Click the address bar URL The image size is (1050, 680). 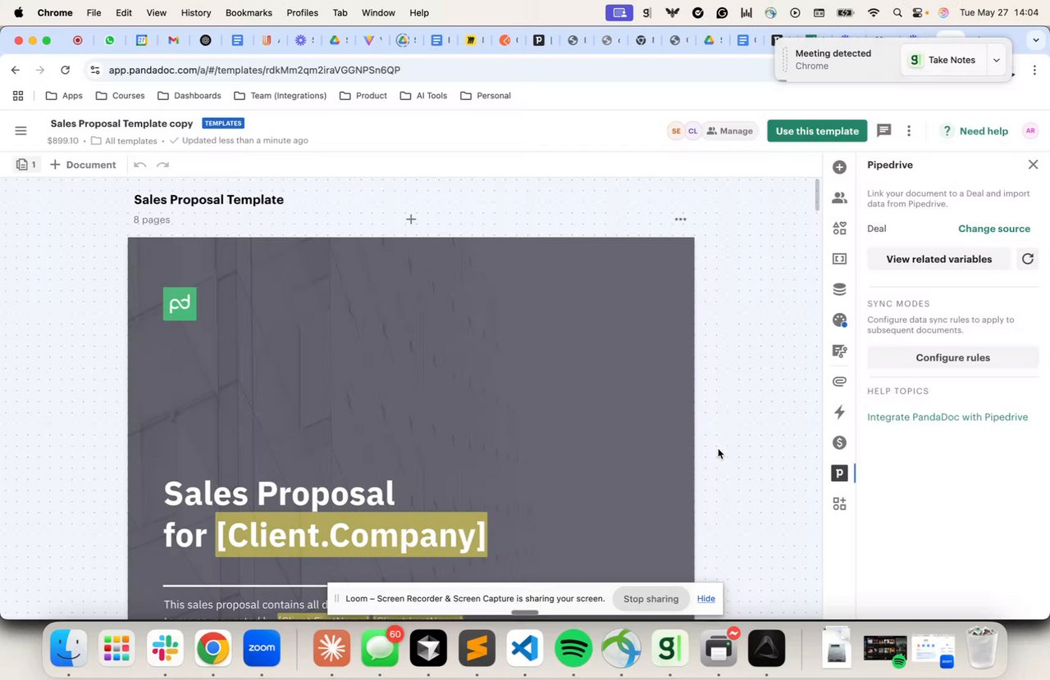[254, 70]
